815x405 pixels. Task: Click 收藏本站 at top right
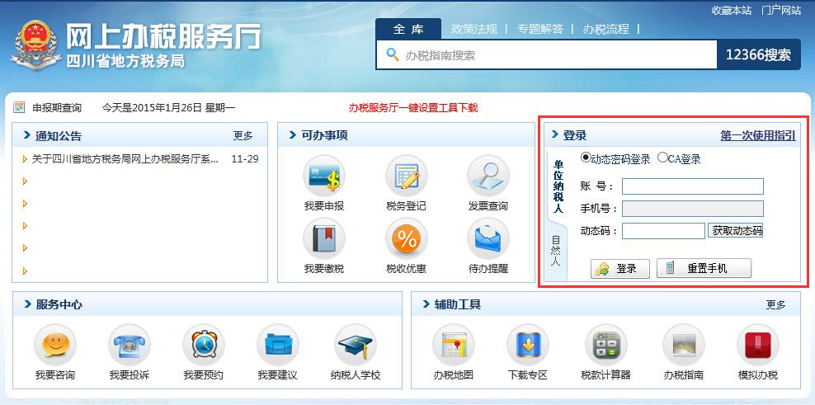(x=732, y=11)
